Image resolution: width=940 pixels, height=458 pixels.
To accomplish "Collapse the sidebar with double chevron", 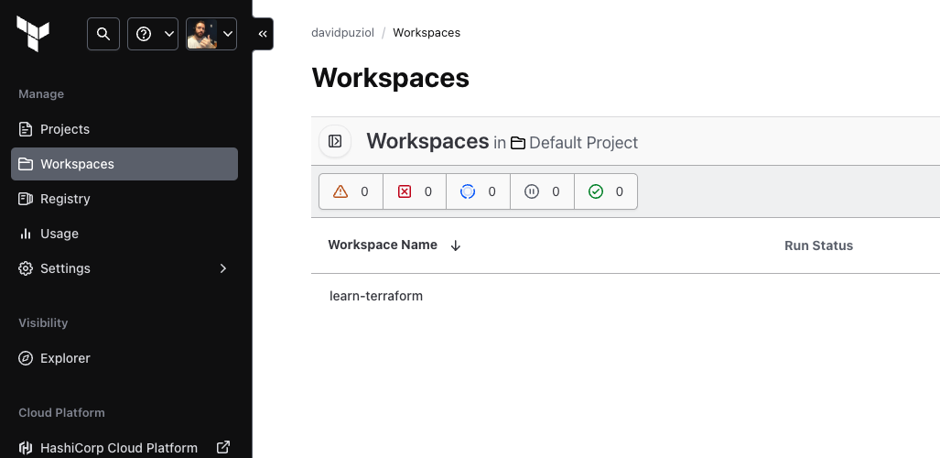I will click(263, 34).
